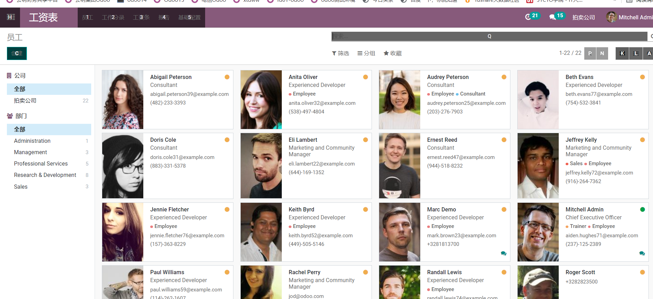
Task: Click the 1-22 / 22 pager counter
Action: [570, 53]
